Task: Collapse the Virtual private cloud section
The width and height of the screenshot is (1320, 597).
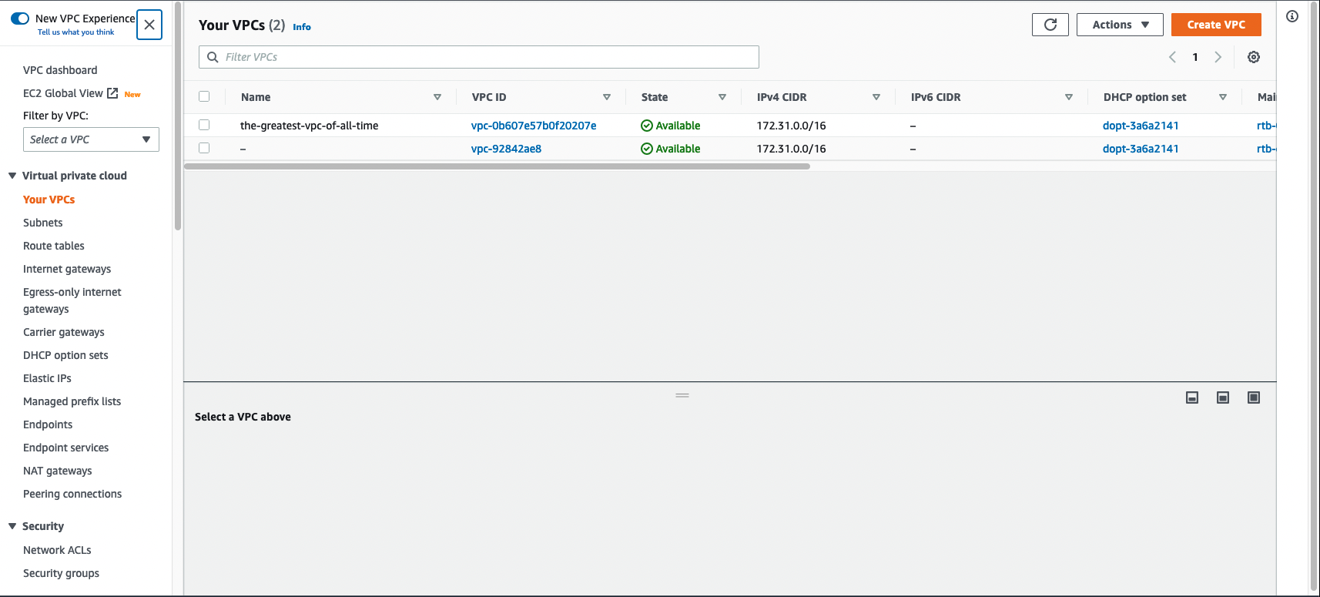Action: click(12, 176)
